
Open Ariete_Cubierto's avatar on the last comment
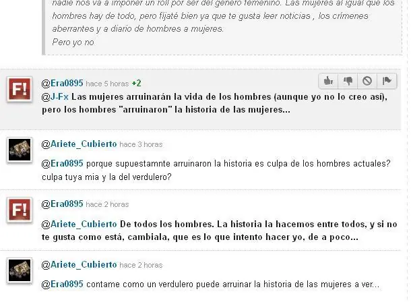(x=20, y=270)
